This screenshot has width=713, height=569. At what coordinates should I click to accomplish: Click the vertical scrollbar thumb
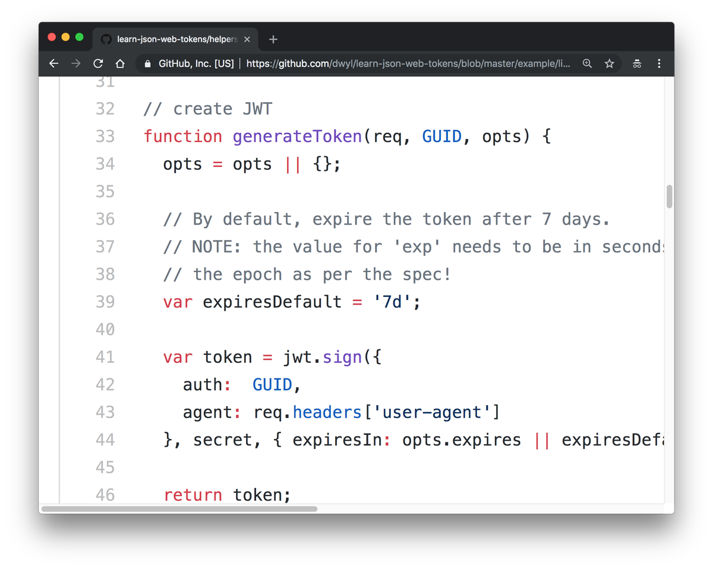[x=669, y=197]
